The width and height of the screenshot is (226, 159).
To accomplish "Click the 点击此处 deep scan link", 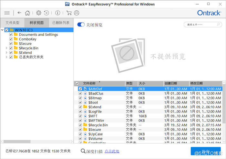I will click(112, 151).
